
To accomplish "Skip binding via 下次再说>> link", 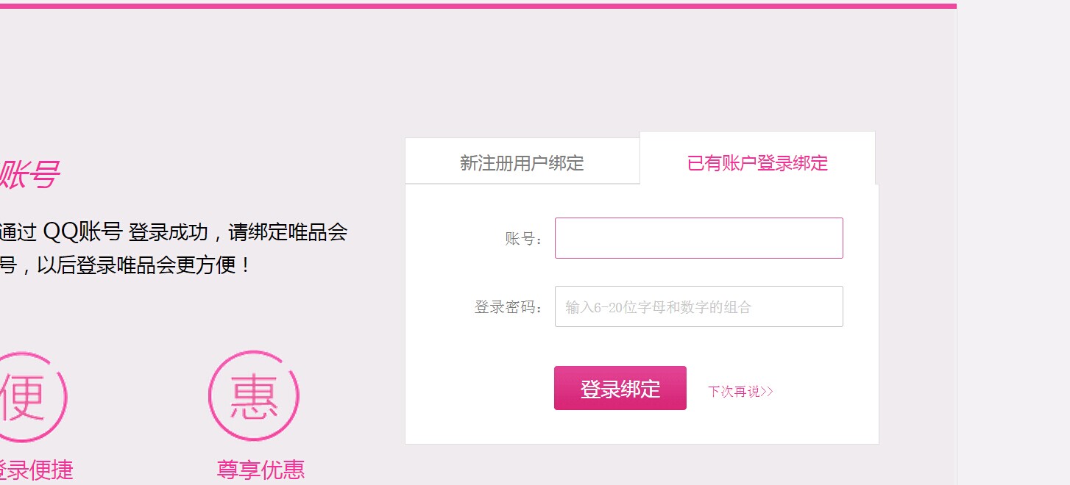I will click(740, 392).
